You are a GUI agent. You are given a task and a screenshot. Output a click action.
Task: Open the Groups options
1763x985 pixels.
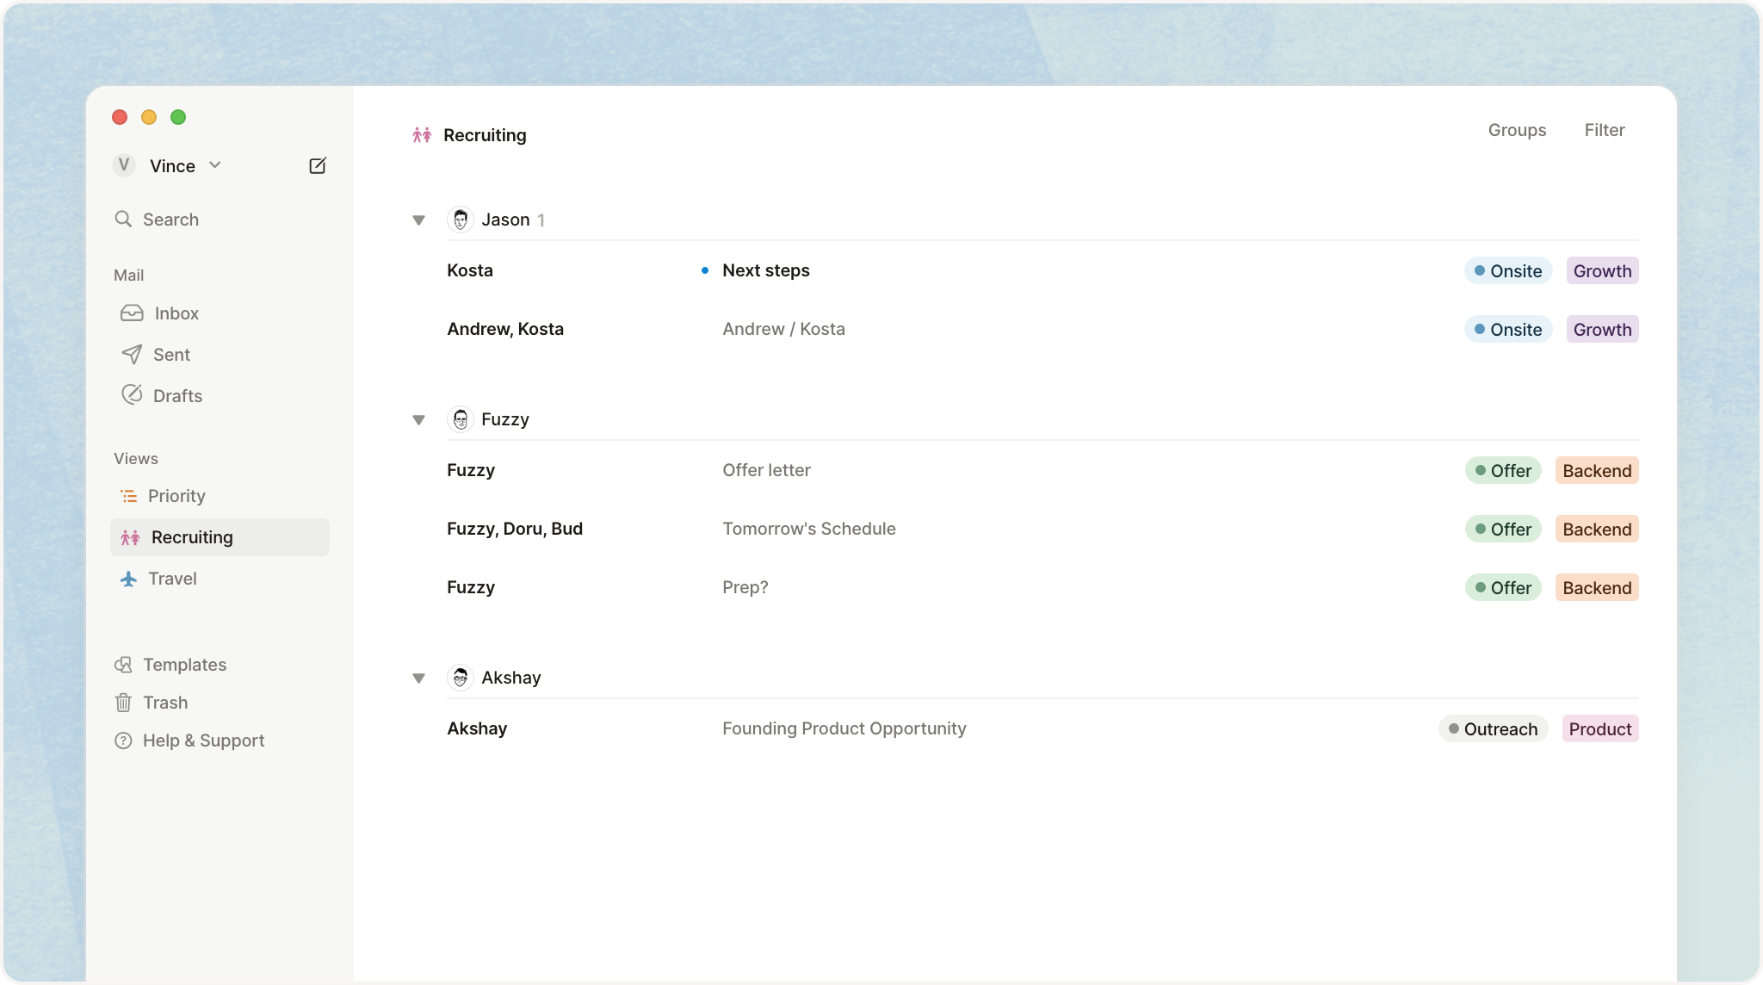(1517, 130)
